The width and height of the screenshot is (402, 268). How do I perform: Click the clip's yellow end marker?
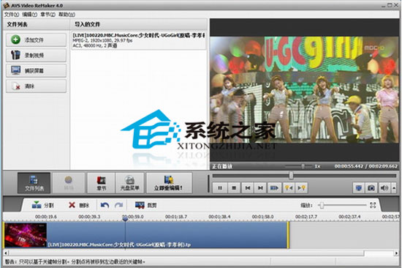[x=288, y=235]
